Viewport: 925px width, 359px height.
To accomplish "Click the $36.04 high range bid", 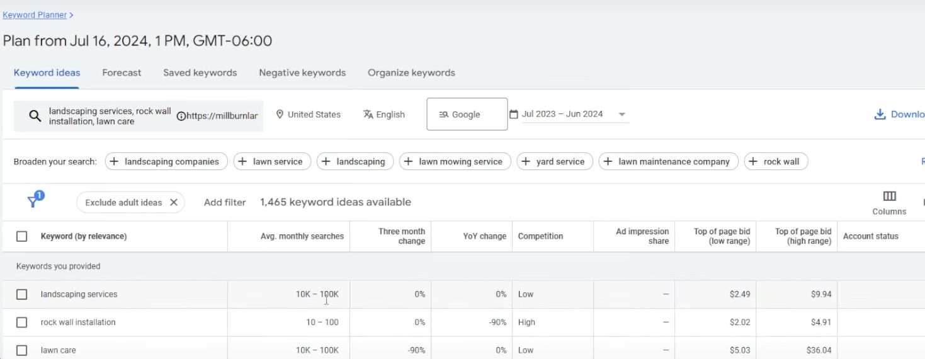I will [x=819, y=350].
